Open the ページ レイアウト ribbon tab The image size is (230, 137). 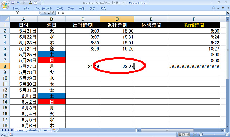click(x=43, y=9)
